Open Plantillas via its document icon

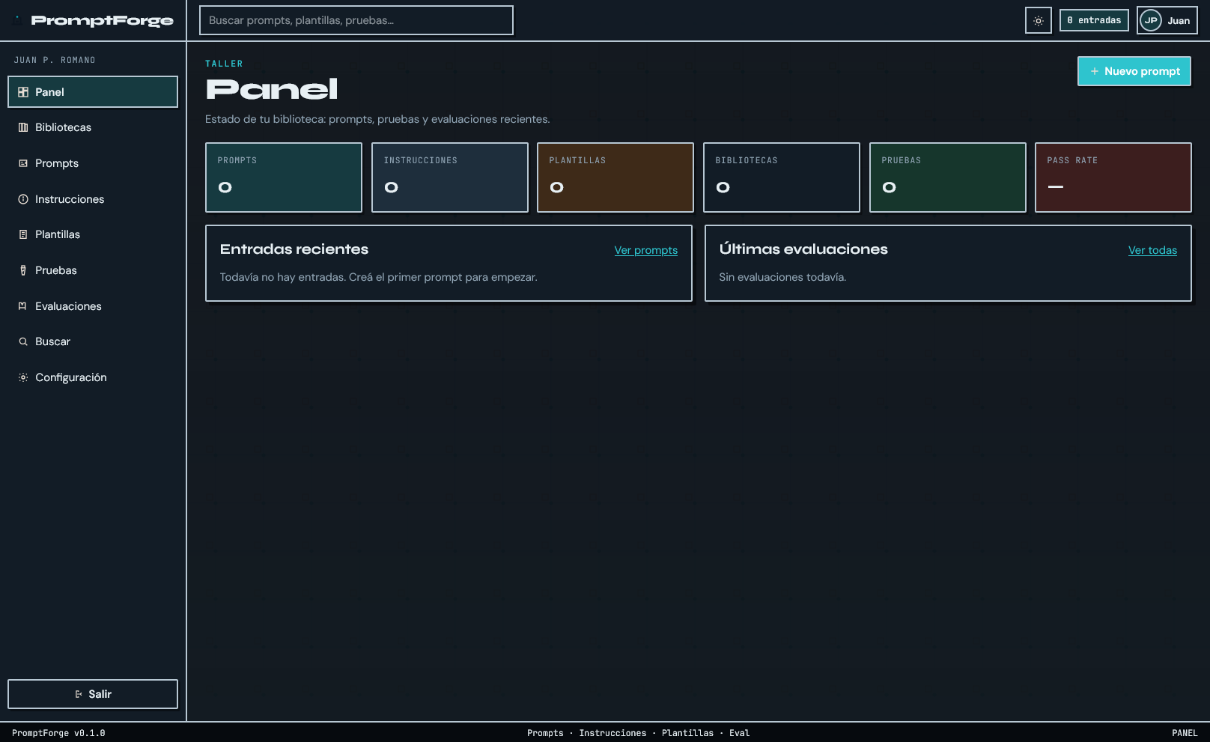(23, 234)
